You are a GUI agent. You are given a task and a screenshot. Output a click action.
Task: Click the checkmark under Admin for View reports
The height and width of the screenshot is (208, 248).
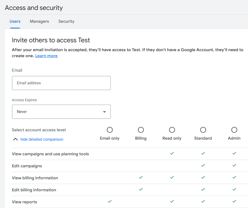(x=234, y=201)
